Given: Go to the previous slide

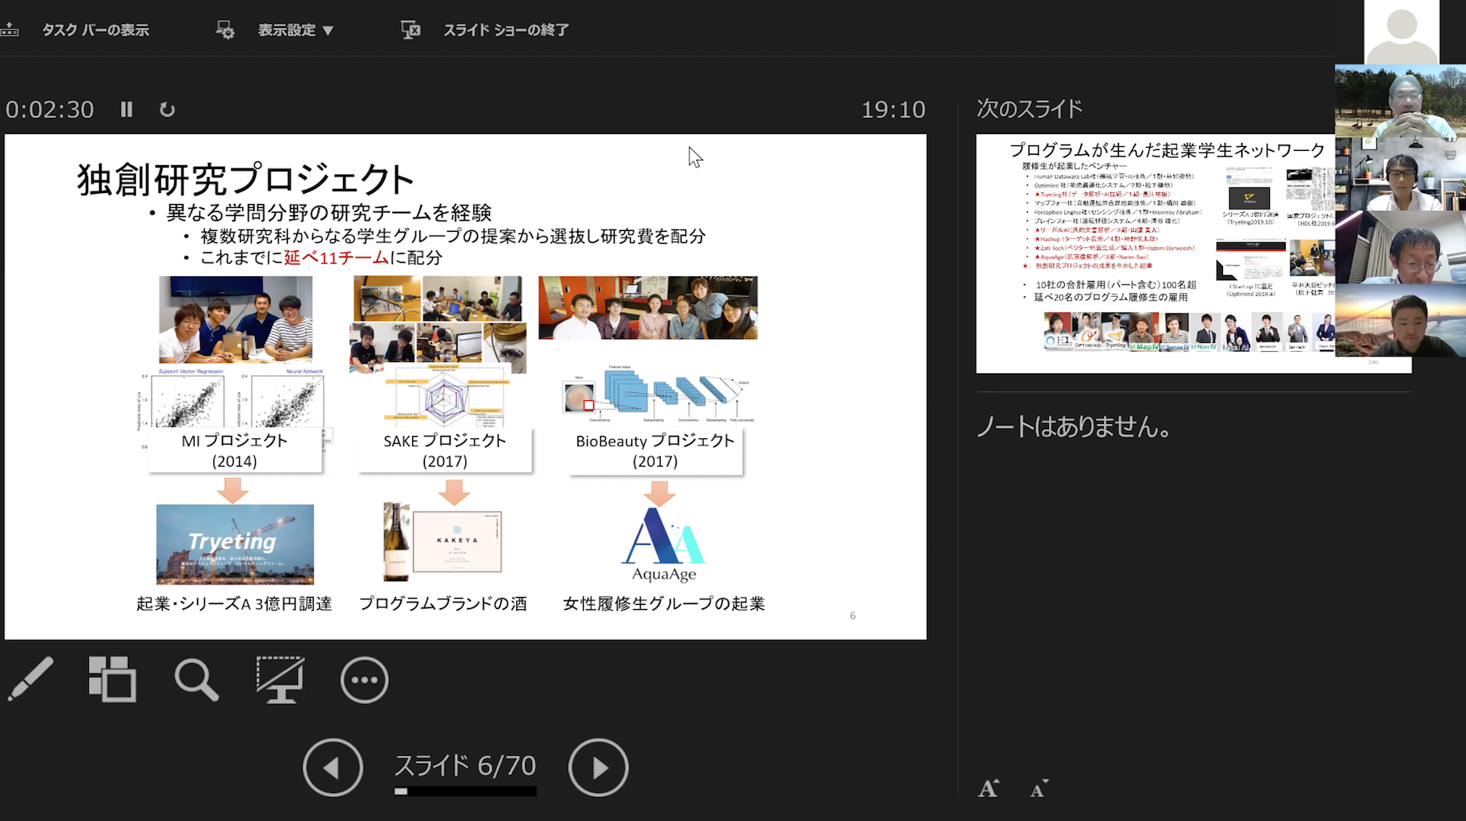Looking at the screenshot, I should [x=333, y=767].
